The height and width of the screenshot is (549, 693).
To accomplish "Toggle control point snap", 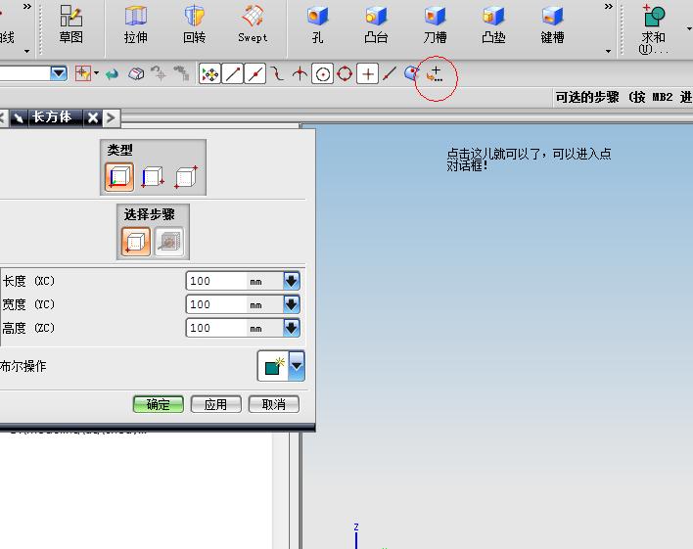I will click(278, 73).
